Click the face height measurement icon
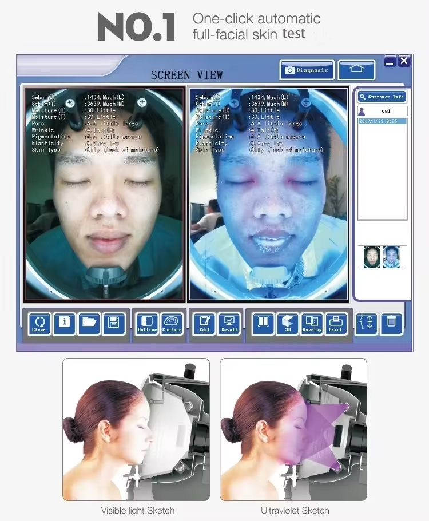 point(367,324)
